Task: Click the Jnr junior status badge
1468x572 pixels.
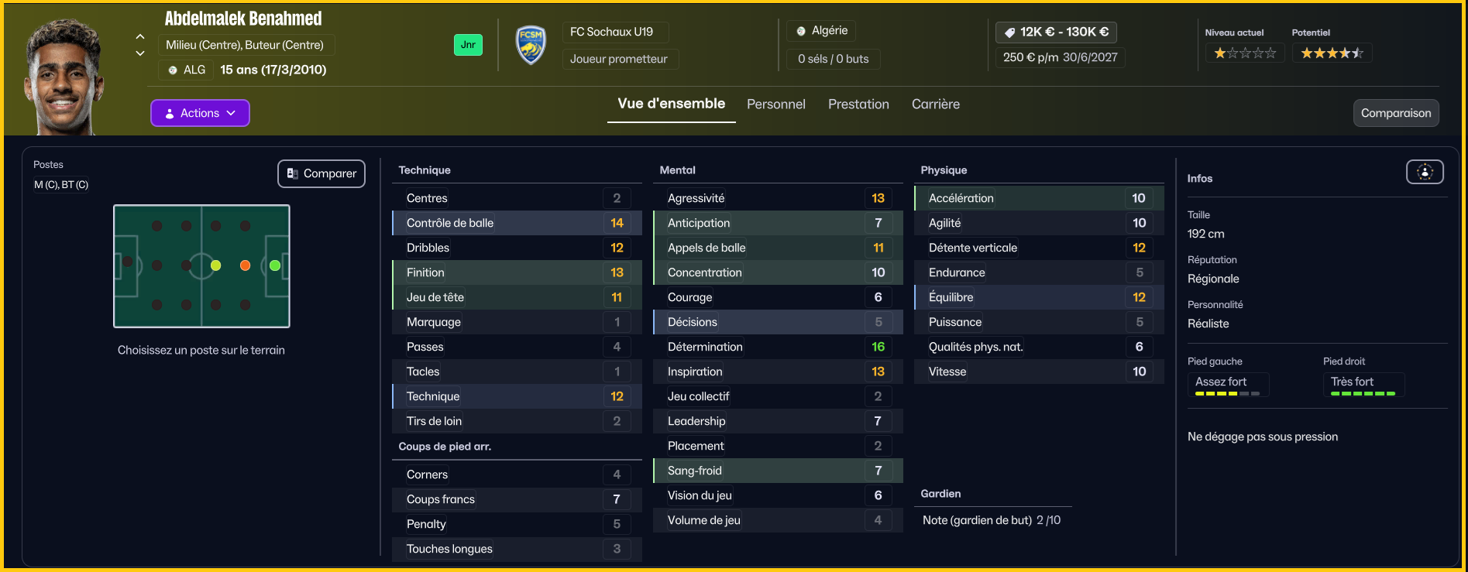Action: pos(468,45)
